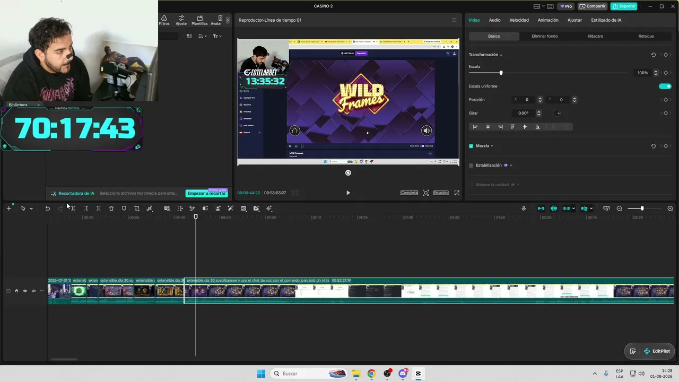679x382 pixels.
Task: Open the Ajuste panel in media toolbar
Action: pos(181,20)
